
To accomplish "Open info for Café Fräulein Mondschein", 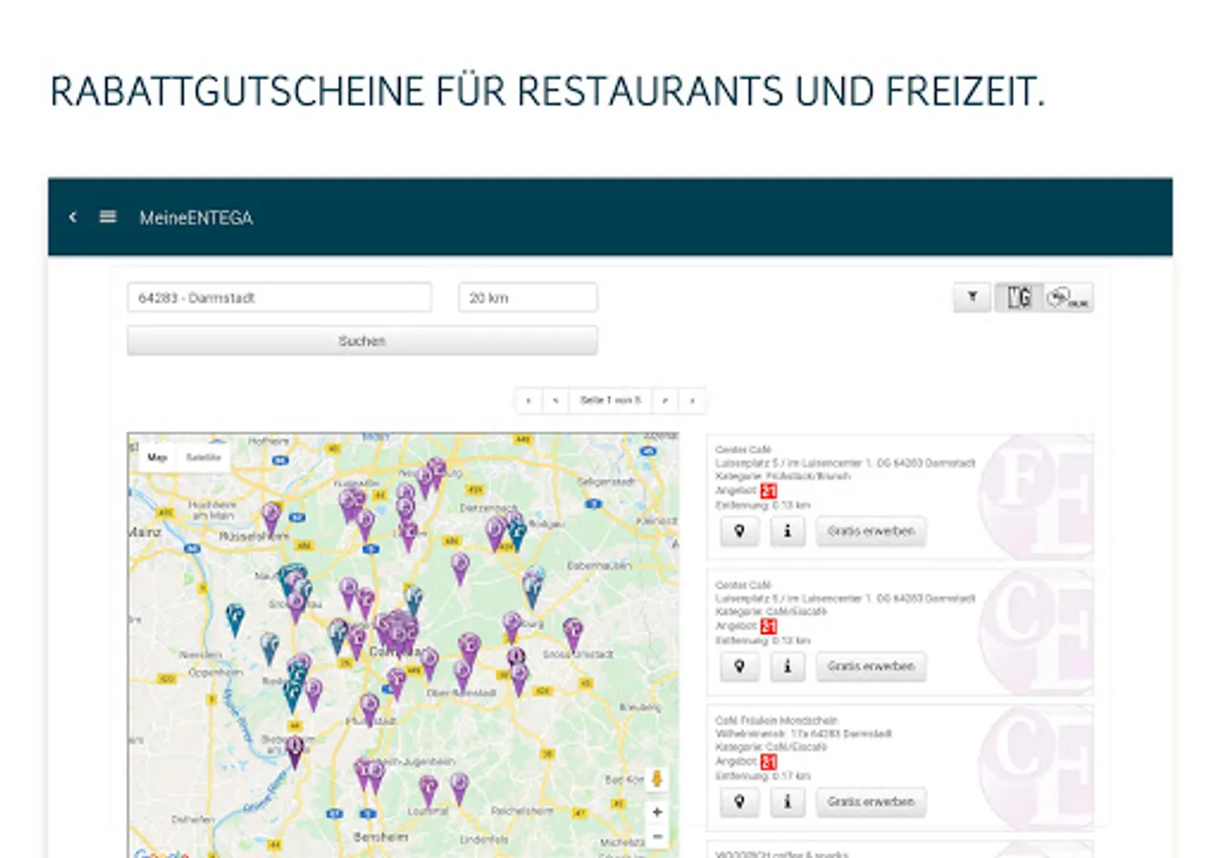I will (787, 802).
